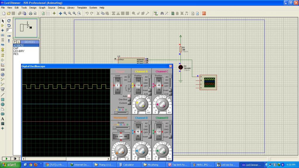Click the Open design folder icon
This screenshot has height=168, width=299.
pos(9,13)
